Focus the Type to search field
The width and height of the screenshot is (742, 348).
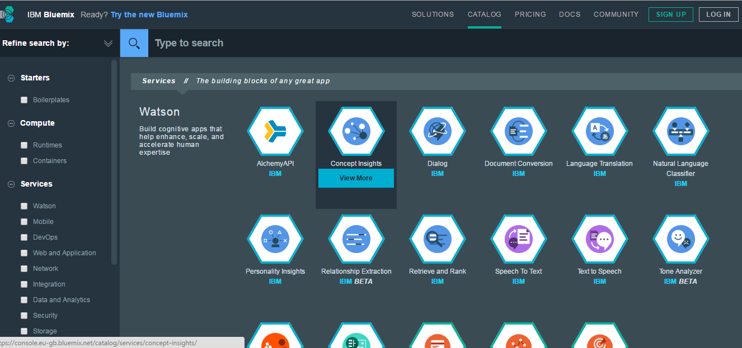click(445, 43)
